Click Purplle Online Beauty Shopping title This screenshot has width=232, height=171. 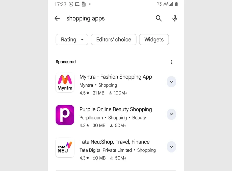tap(116, 109)
